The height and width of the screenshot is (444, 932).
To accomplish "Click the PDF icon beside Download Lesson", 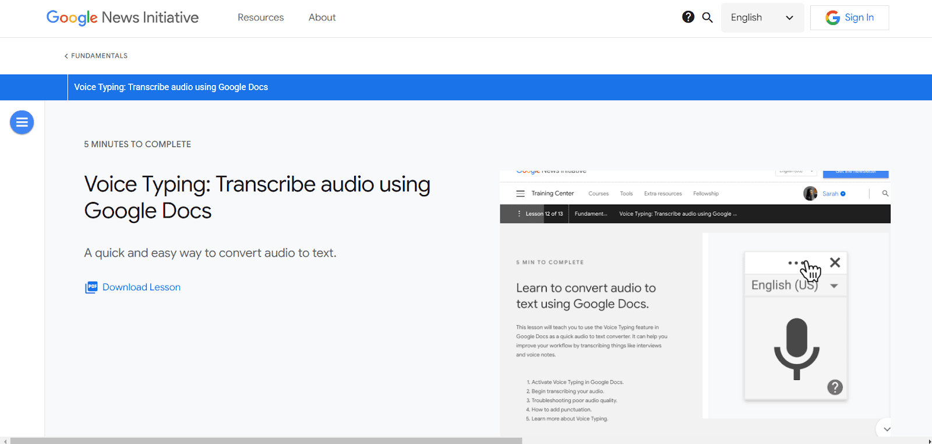I will [x=91, y=287].
